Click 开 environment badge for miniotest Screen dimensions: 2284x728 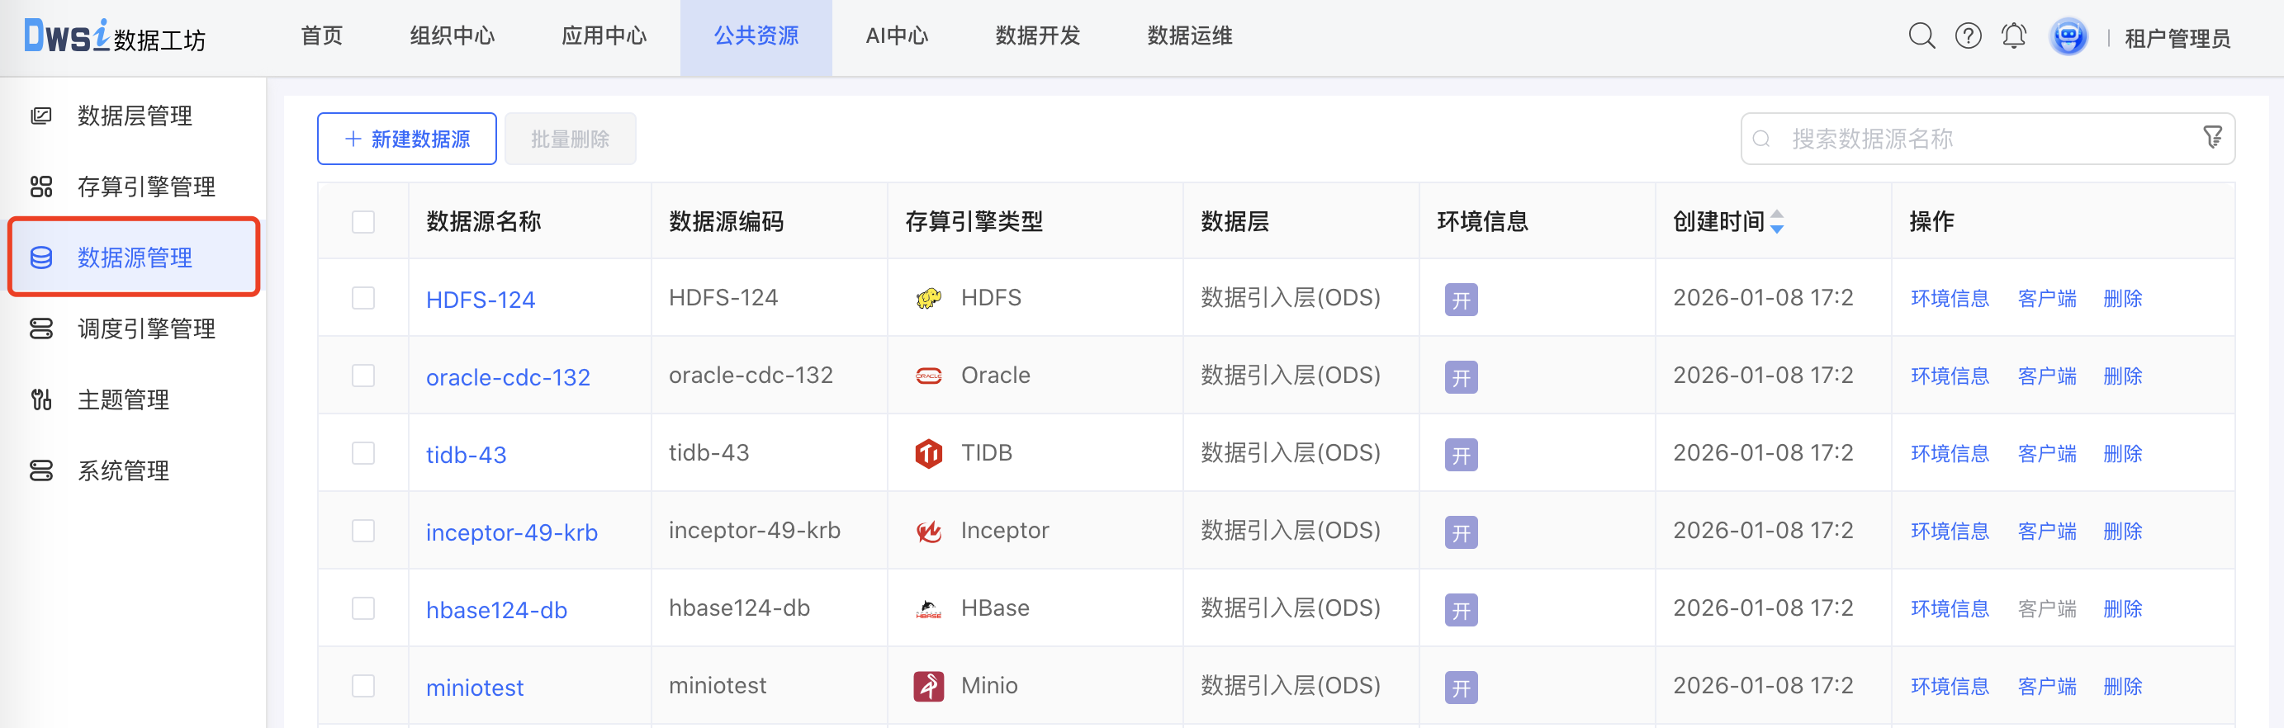click(x=1460, y=688)
